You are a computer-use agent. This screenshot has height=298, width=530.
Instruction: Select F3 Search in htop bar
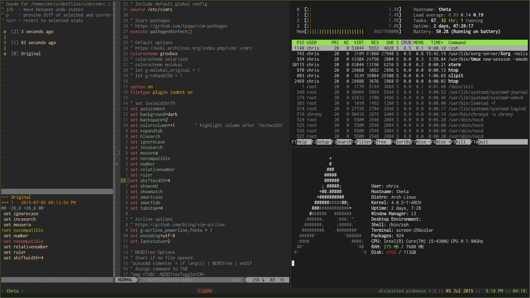(x=343, y=142)
